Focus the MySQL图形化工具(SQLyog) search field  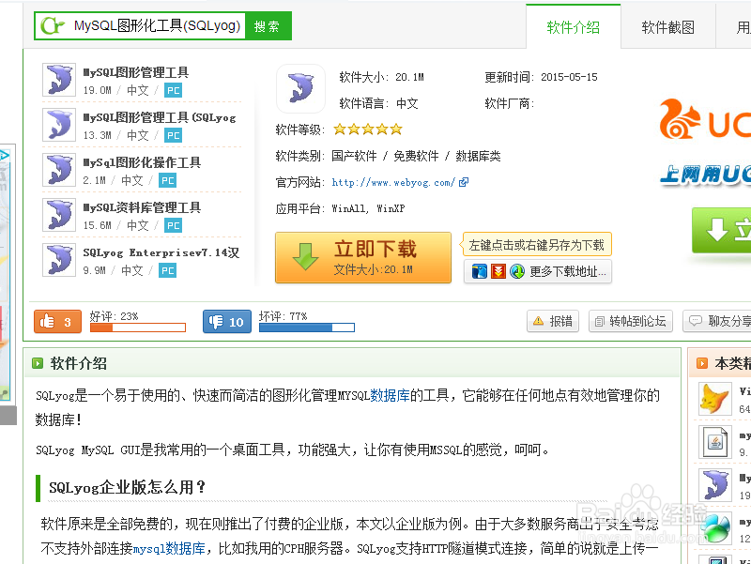click(156, 26)
